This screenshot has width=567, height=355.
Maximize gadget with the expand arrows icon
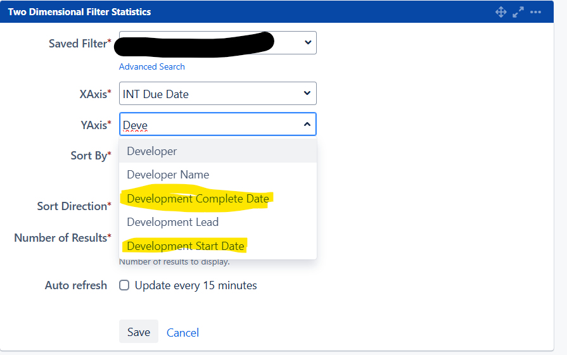(518, 12)
